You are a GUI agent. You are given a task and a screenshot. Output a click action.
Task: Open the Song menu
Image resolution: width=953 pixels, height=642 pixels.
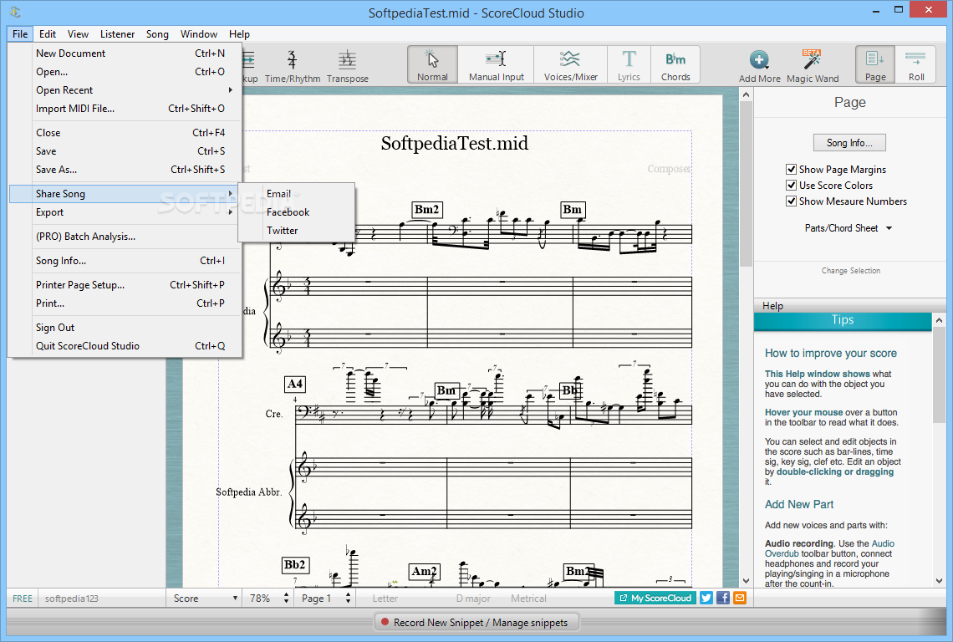157,34
